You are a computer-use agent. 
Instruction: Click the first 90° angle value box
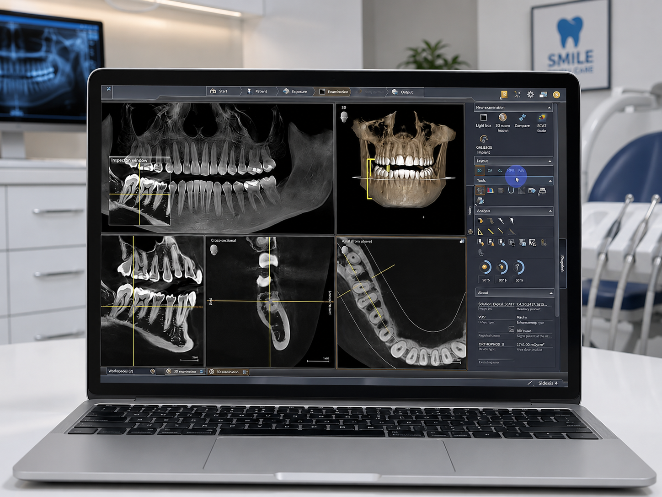coord(486,280)
